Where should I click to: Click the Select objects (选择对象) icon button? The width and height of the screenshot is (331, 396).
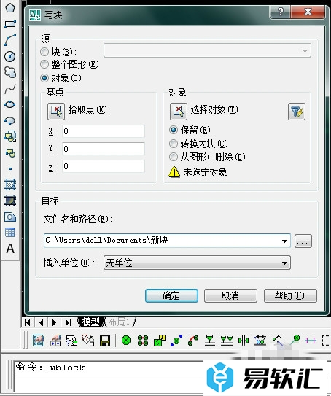[179, 112]
